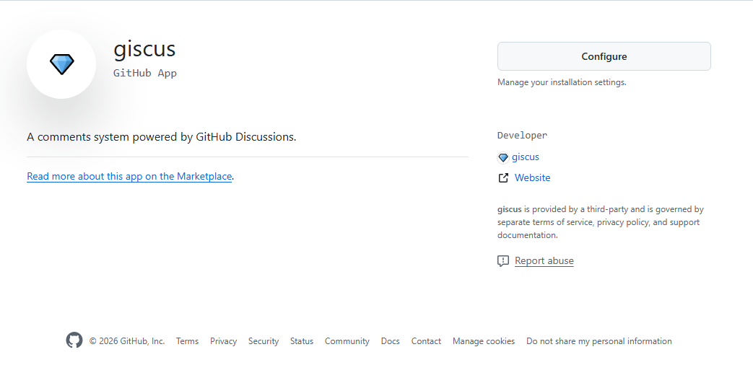The height and width of the screenshot is (365, 753).
Task: Open GitHub home via footer Octocat logo
Action: [x=74, y=340]
